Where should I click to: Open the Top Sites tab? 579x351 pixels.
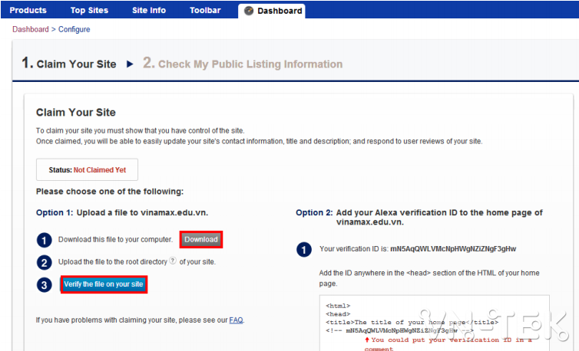pyautogui.click(x=89, y=10)
